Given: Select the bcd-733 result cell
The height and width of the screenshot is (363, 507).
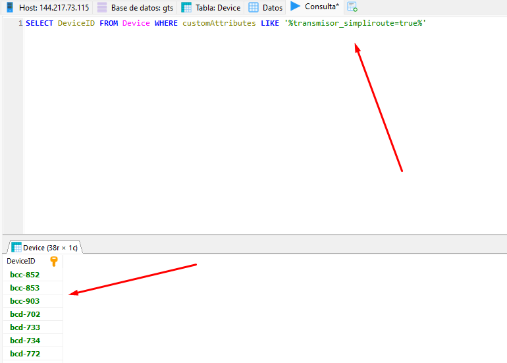Looking at the screenshot, I should click(25, 327).
